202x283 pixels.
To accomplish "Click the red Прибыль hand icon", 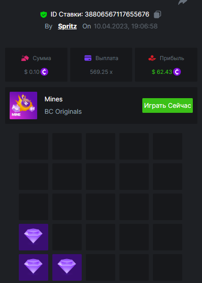I will tap(152, 58).
